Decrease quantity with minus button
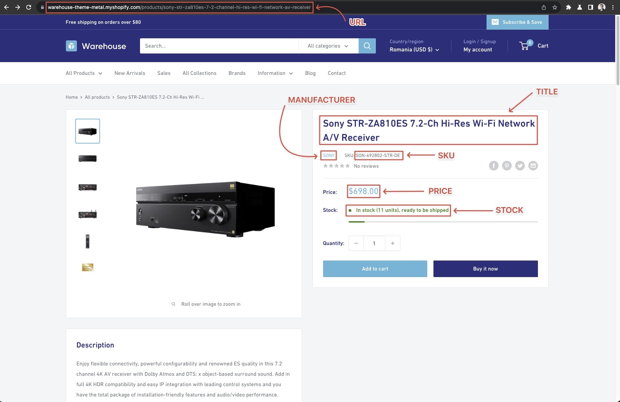 pyautogui.click(x=356, y=243)
